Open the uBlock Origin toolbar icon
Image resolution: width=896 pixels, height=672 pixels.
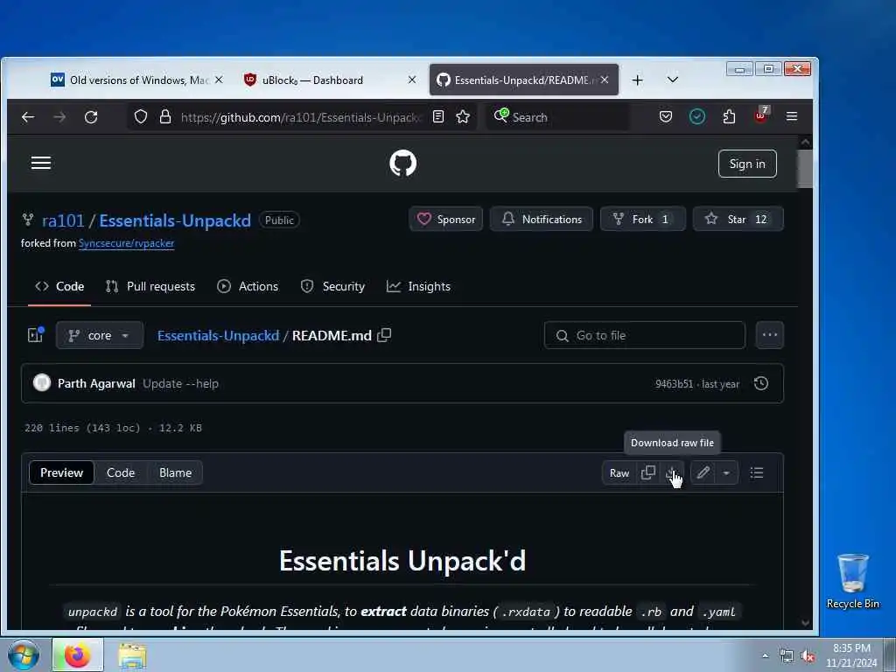tap(761, 115)
